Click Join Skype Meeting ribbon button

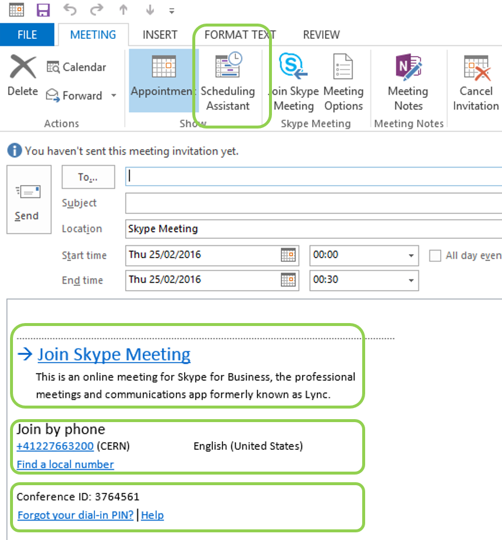tap(294, 81)
